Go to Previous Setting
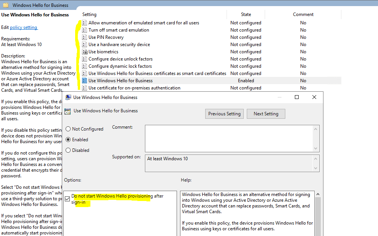The image size is (378, 236). (224, 114)
